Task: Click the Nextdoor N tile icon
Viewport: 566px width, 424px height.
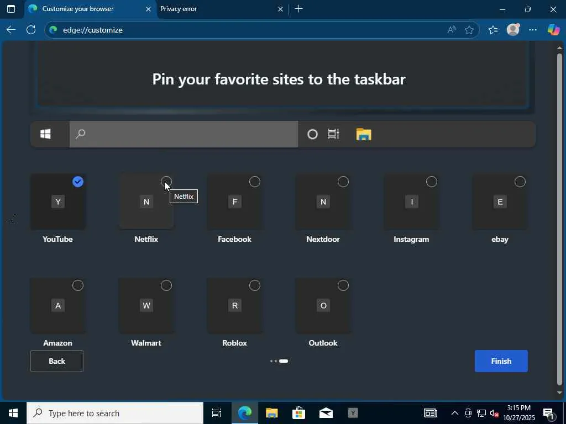Action: (323, 202)
